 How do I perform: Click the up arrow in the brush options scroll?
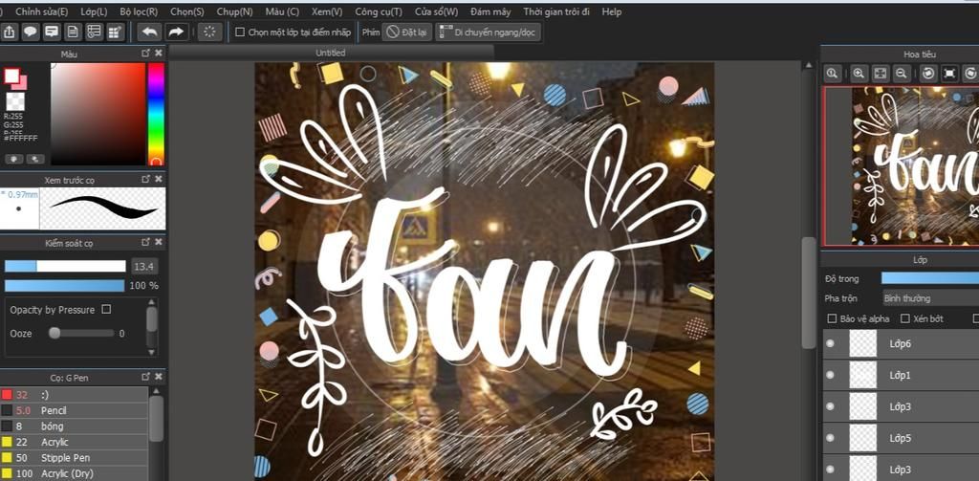(152, 302)
